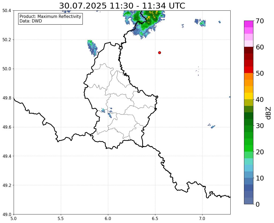This screenshot has width=274, height=223.
Task: Click latitude axis label '49.8'
Action: [7, 98]
